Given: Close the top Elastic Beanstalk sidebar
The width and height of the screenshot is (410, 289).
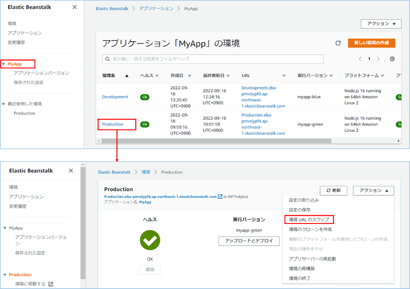Looking at the screenshot, I should click(74, 7).
